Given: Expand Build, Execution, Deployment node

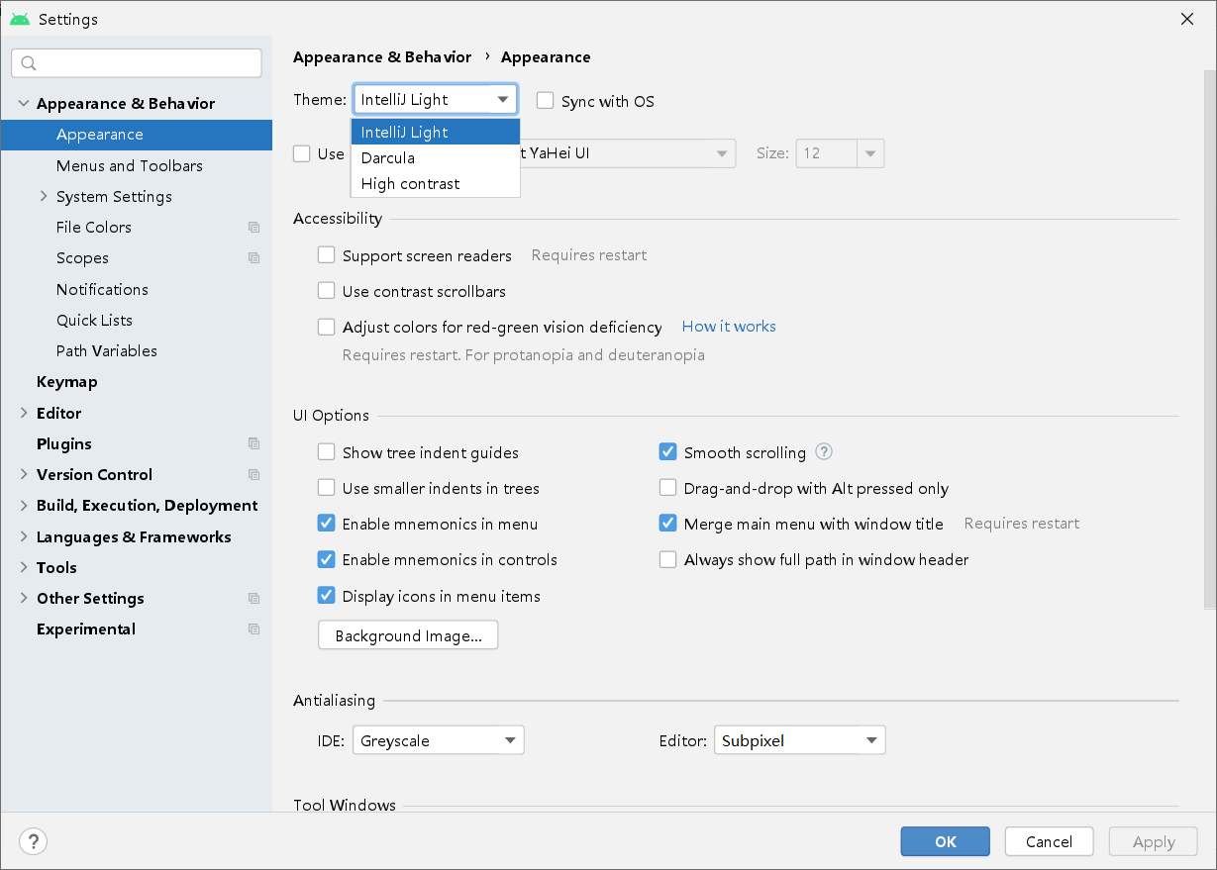Looking at the screenshot, I should (x=24, y=506).
